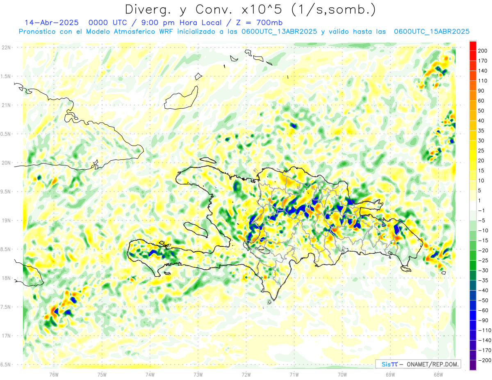Click the positive '170' colorbar value
Screen dimensions: 492x380
pyautogui.click(x=483, y=61)
